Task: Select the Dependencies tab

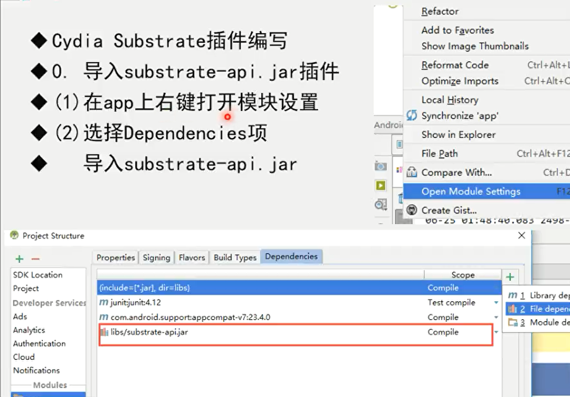Action: pos(291,256)
